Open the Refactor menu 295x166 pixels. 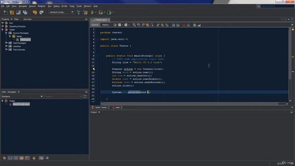click(x=41, y=6)
